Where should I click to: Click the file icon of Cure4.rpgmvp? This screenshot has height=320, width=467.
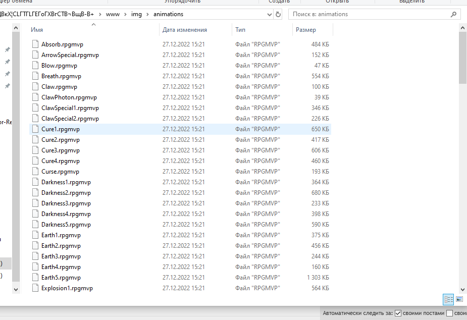click(x=35, y=161)
